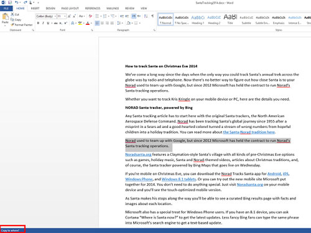Click the line spacing icon
The image size is (311, 233).
tap(119, 23)
